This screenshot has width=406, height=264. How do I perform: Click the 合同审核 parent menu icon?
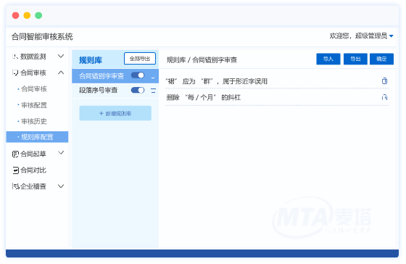(x=15, y=73)
